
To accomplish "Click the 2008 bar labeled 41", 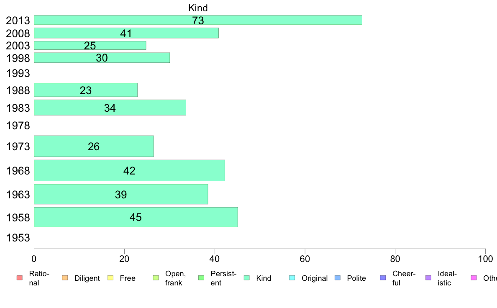I will (x=126, y=33).
